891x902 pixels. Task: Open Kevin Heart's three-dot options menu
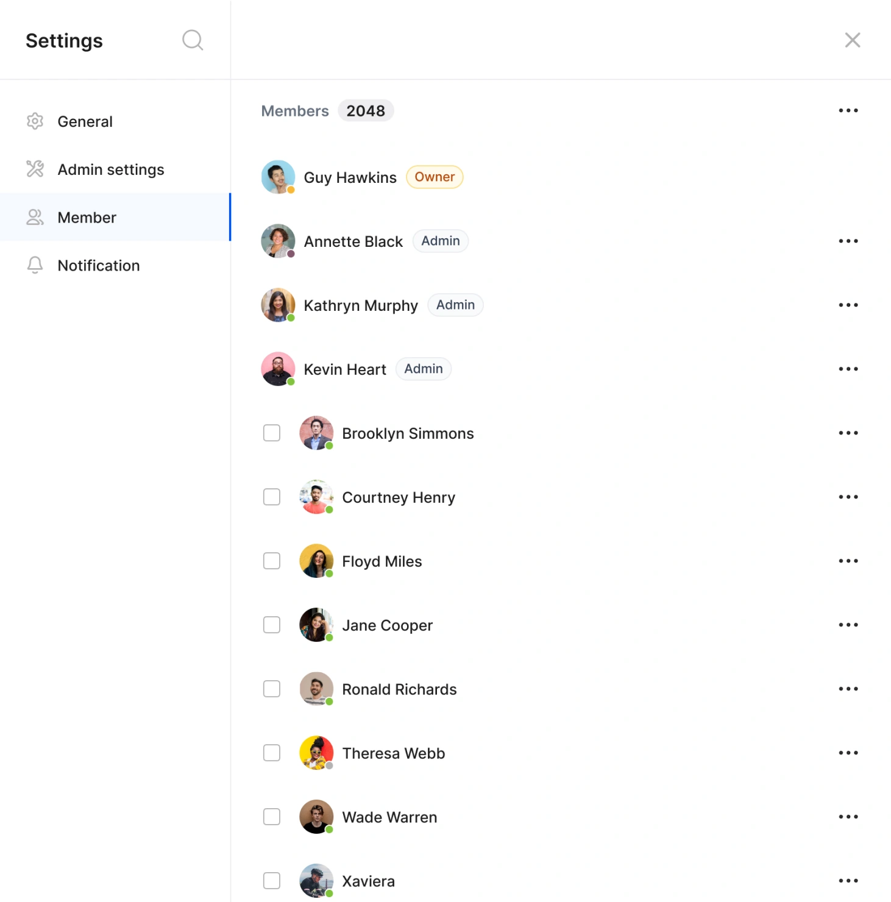[x=848, y=369]
